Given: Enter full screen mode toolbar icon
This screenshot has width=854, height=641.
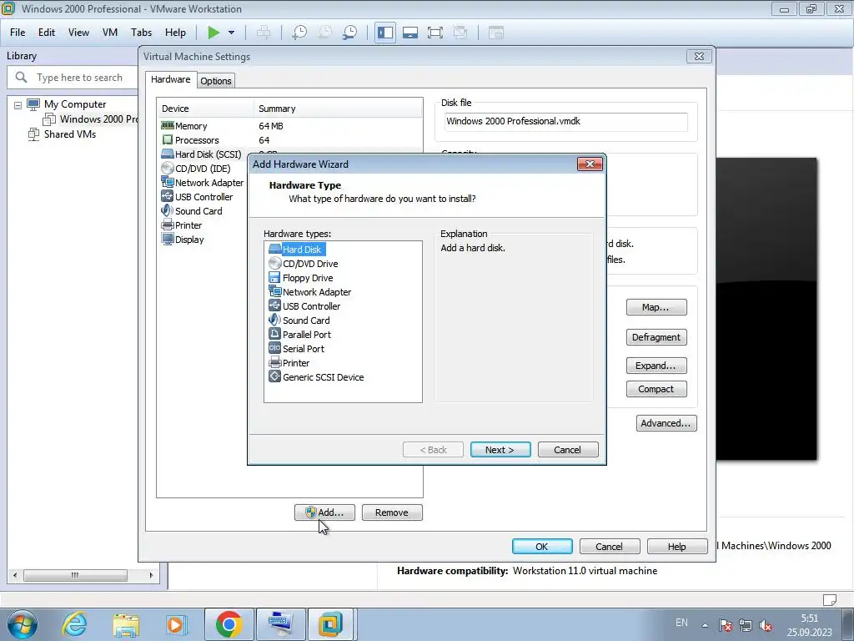Looking at the screenshot, I should point(435,33).
